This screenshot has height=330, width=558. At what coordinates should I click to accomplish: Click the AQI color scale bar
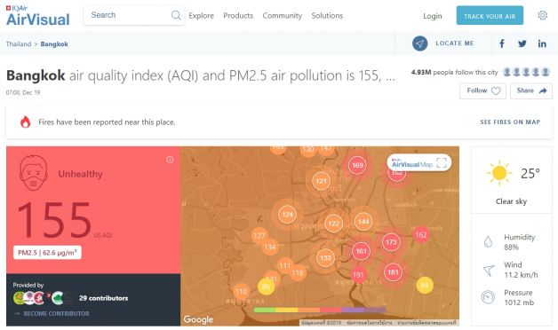click(x=320, y=310)
